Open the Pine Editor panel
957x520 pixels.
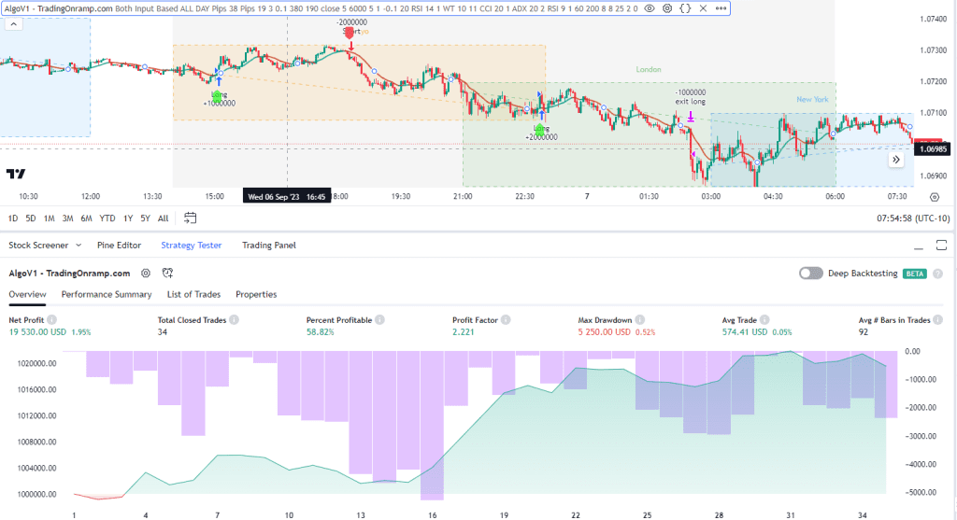pos(119,245)
